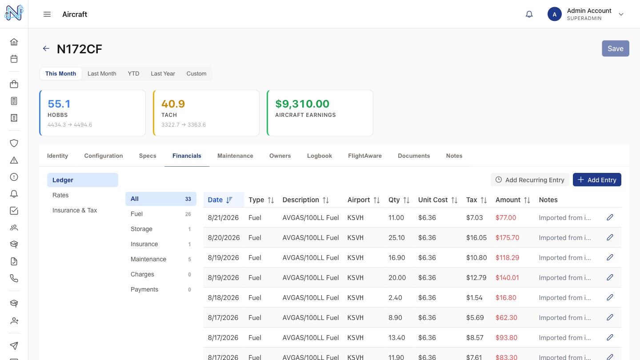Select the Last Month period
Viewport: 640px width, 360px height.
(x=102, y=73)
